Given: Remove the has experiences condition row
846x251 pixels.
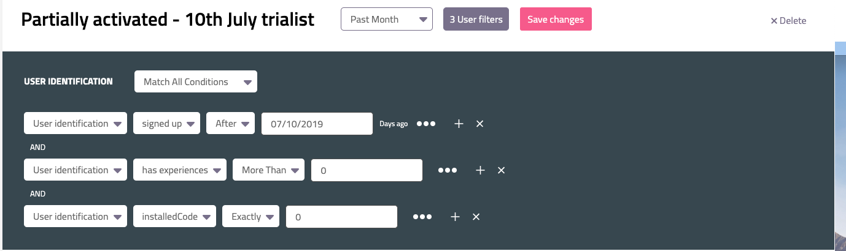Looking at the screenshot, I should pos(501,170).
